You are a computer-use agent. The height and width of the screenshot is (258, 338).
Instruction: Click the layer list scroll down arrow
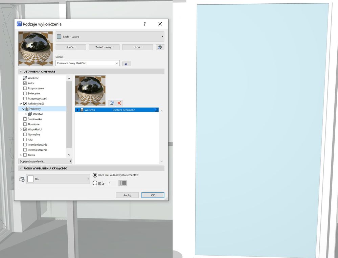point(162,162)
